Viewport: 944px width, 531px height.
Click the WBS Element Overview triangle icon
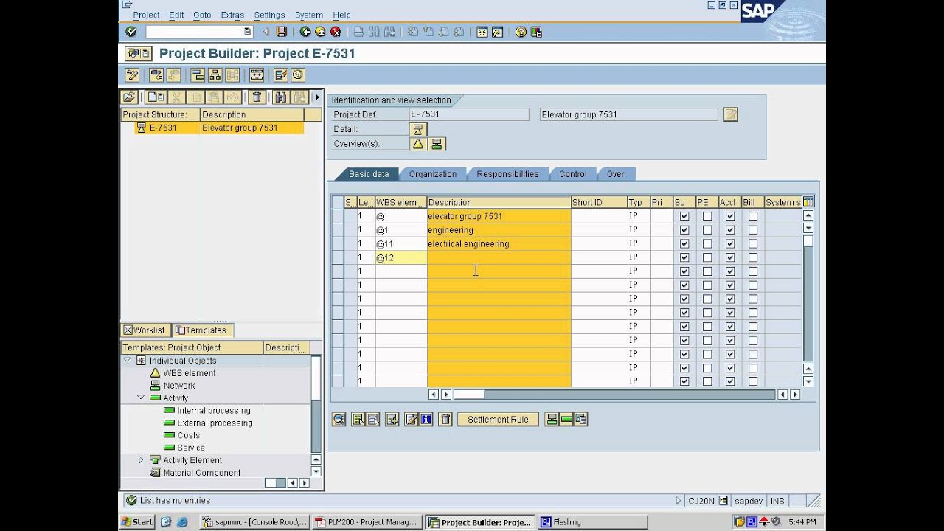[x=418, y=144]
